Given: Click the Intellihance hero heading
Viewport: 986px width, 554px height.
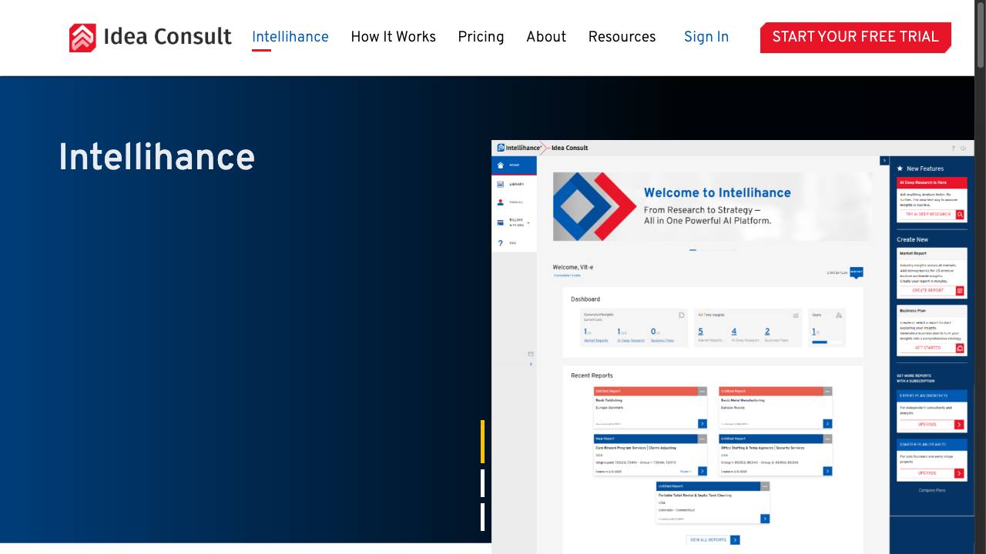Looking at the screenshot, I should [156, 158].
